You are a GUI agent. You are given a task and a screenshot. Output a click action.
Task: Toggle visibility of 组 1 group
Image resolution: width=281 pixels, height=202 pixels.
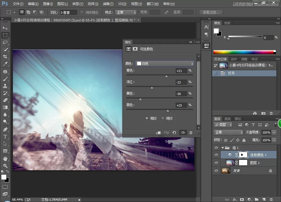coord(216,148)
